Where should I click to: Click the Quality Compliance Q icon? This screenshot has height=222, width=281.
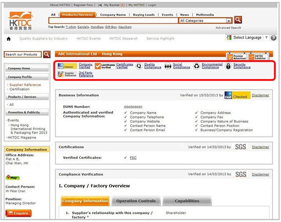pos(139,66)
